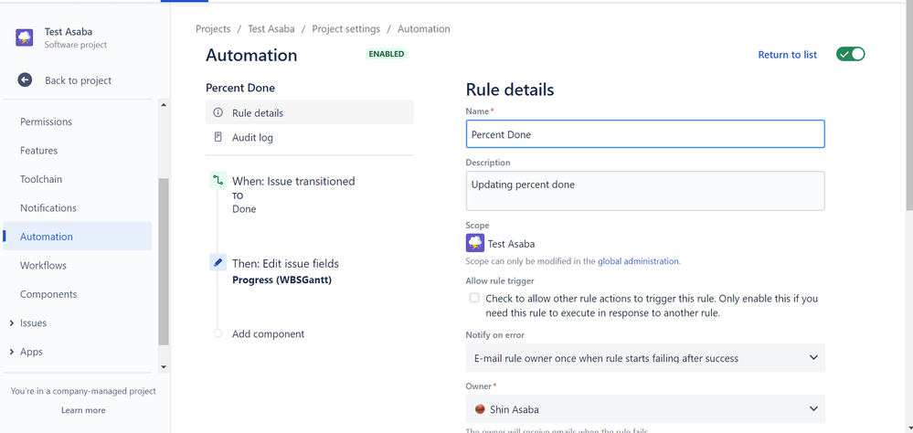Click the Shin Asaba owner avatar
The width and height of the screenshot is (913, 433).
(480, 409)
